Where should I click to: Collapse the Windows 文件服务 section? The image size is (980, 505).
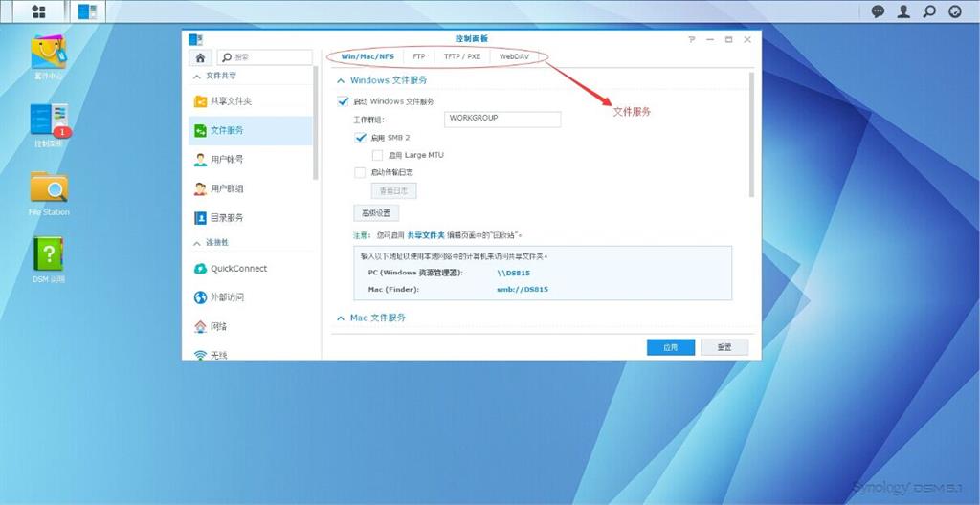[x=341, y=81]
